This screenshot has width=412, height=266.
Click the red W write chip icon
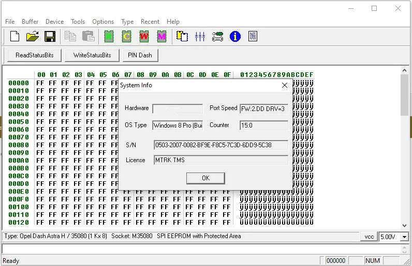point(144,36)
